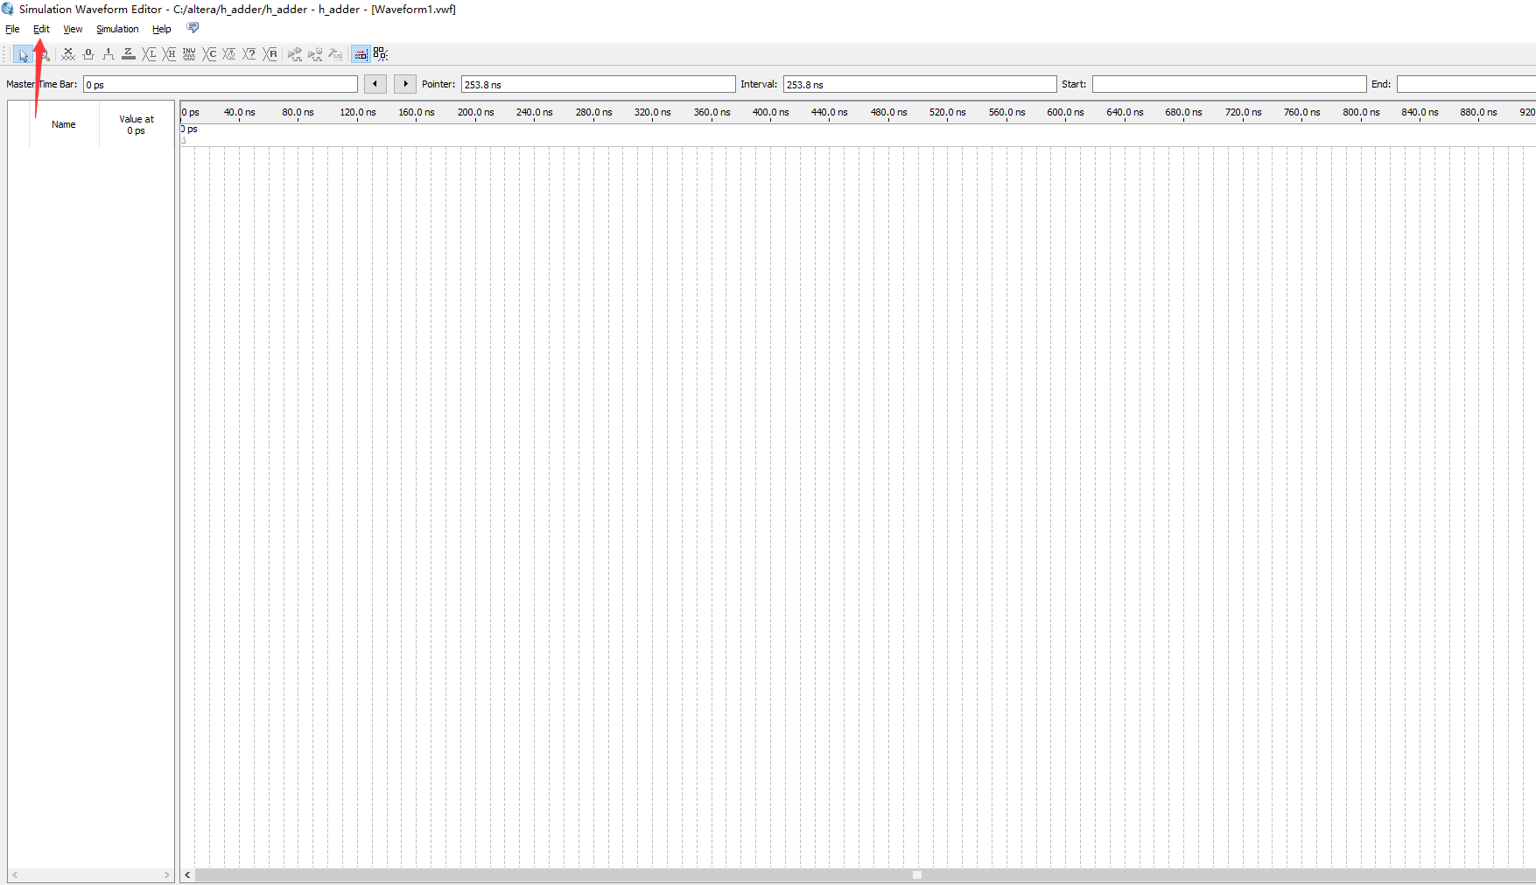Open the Count value (C) tool
This screenshot has height=885, width=1536.
click(x=209, y=54)
